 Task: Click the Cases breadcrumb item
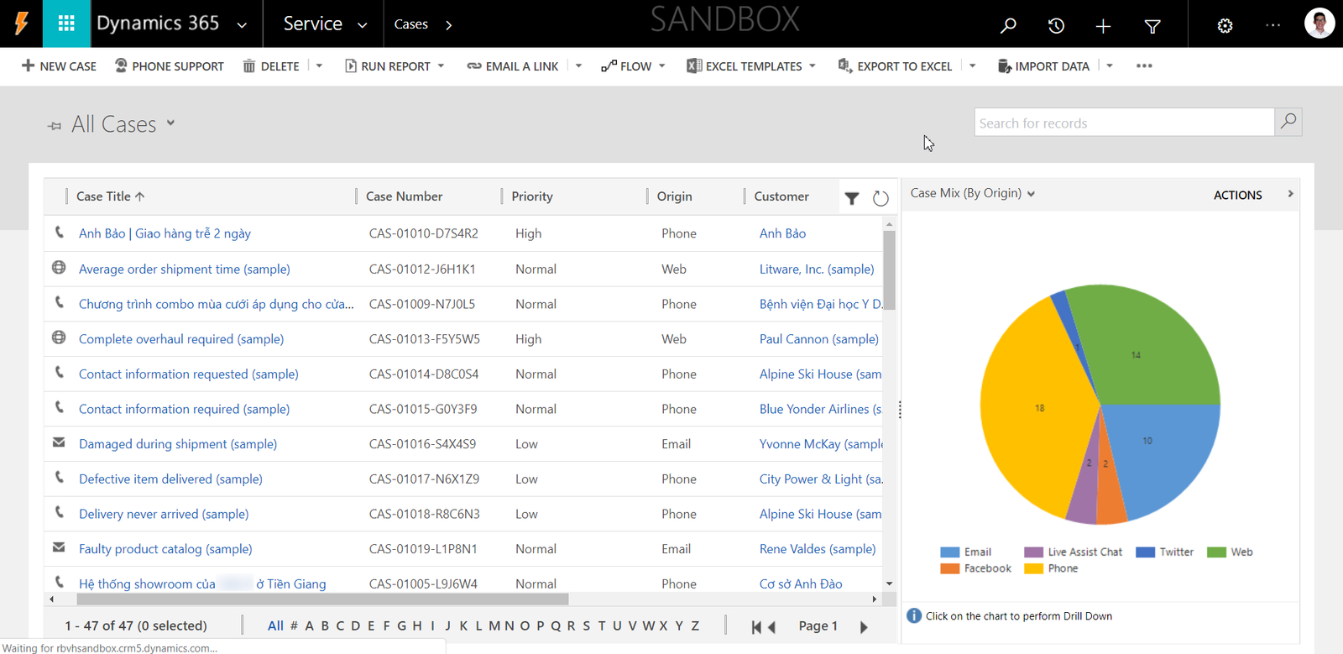tap(411, 24)
